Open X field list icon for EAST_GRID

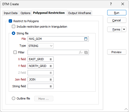(51, 59)
